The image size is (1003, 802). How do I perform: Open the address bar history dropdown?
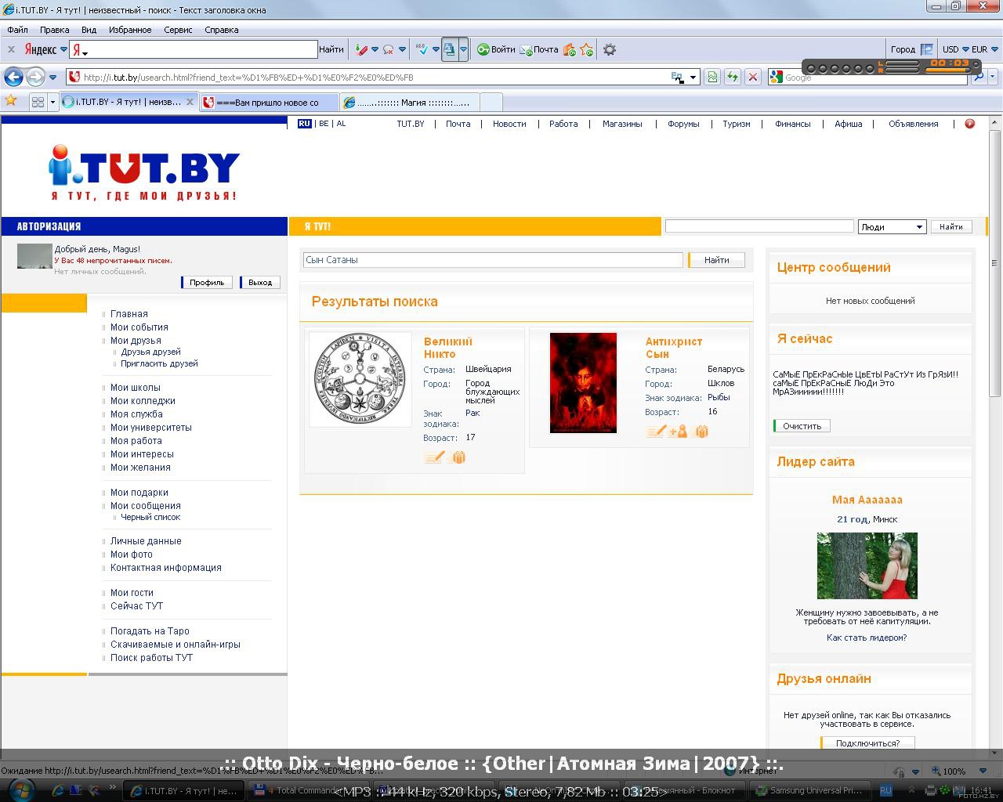(x=693, y=77)
